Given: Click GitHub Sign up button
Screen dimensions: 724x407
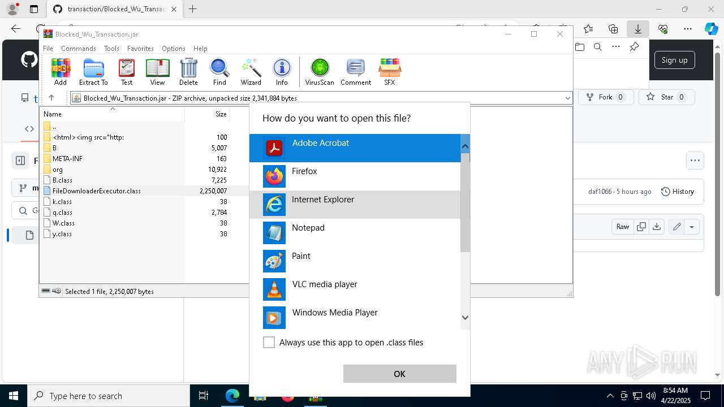Looking at the screenshot, I should (x=674, y=60).
